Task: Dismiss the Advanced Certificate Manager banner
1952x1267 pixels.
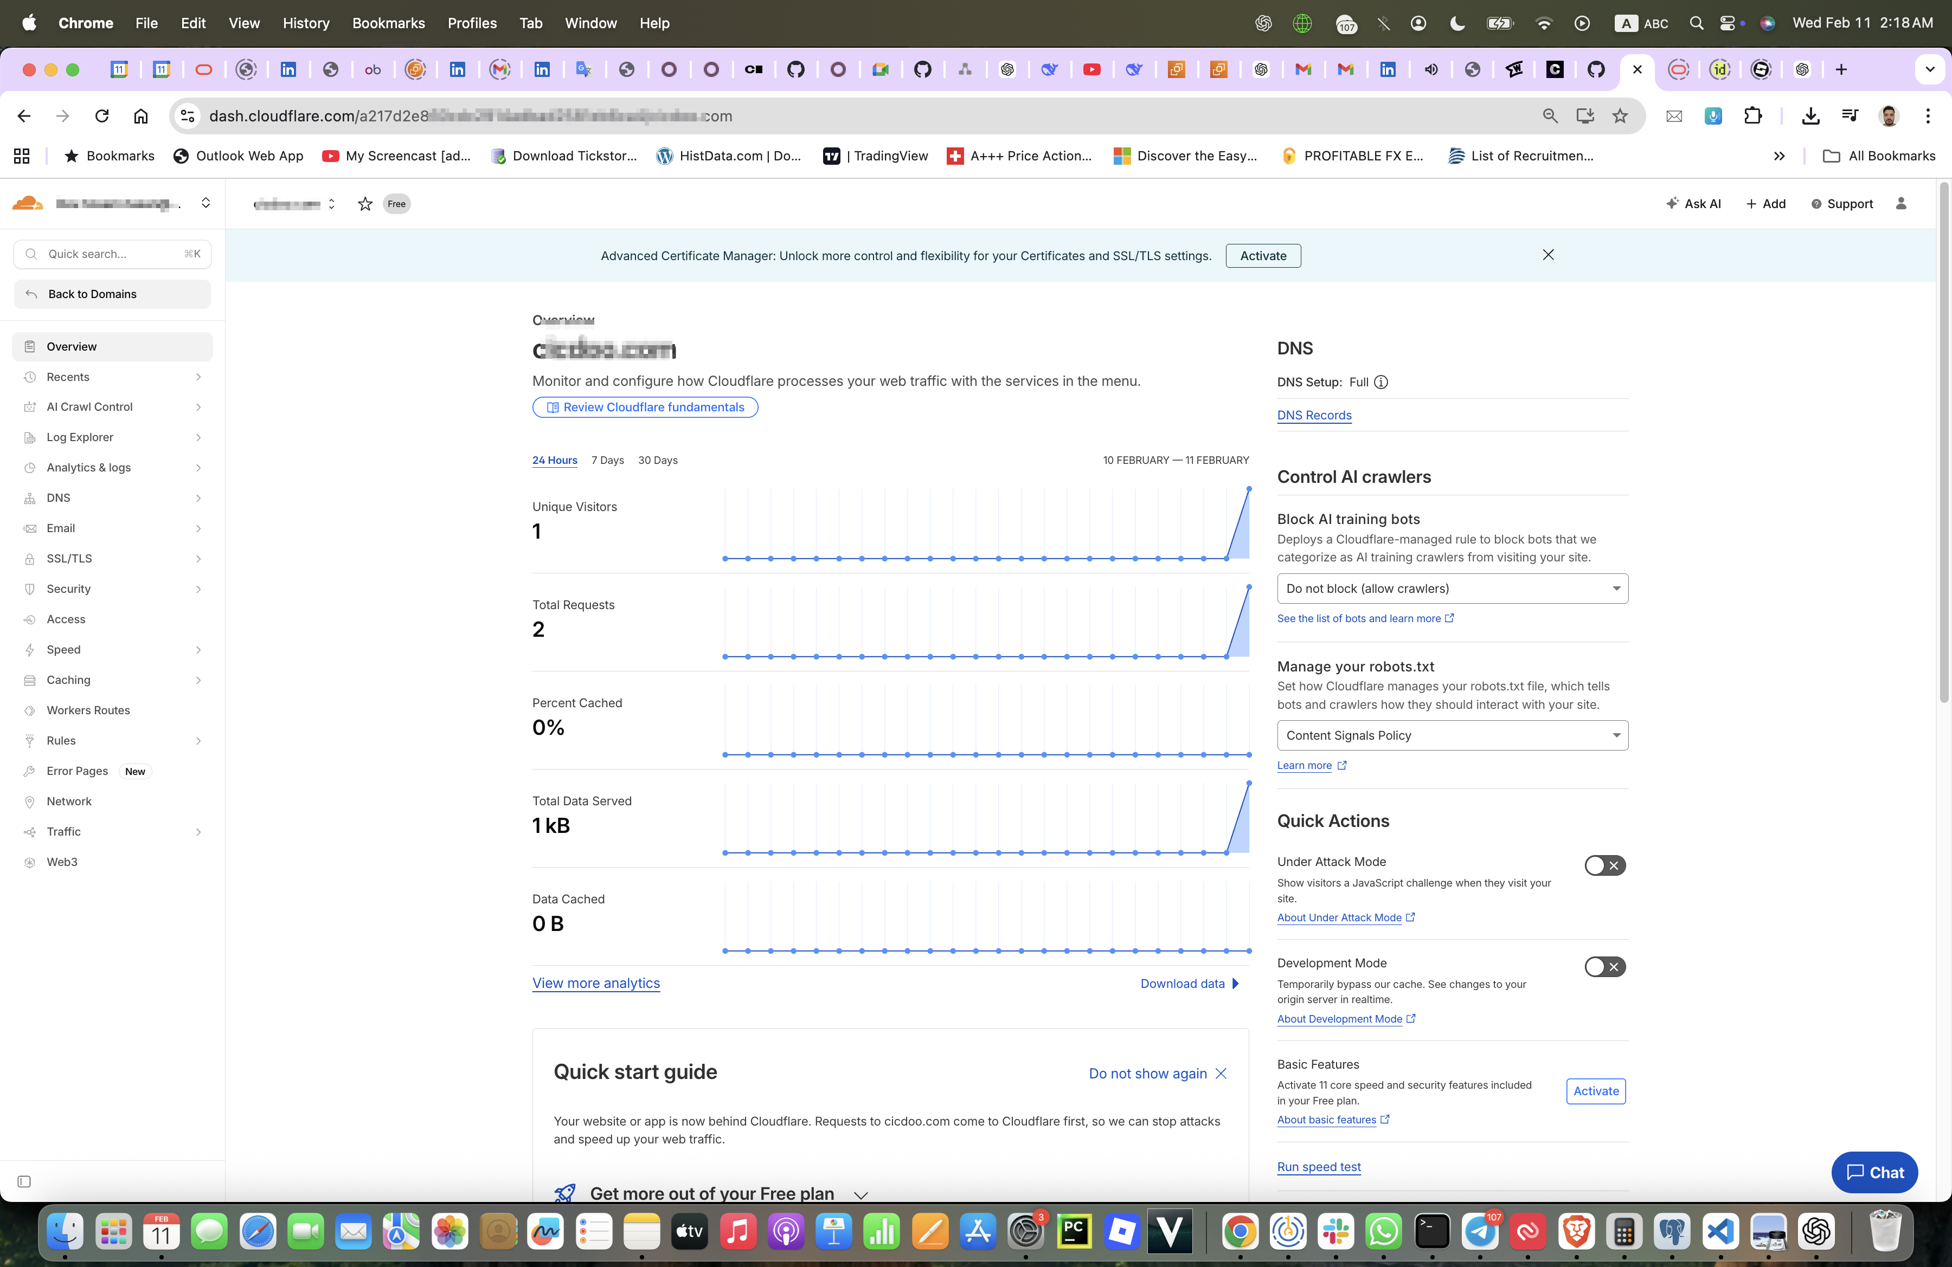Action: point(1548,255)
